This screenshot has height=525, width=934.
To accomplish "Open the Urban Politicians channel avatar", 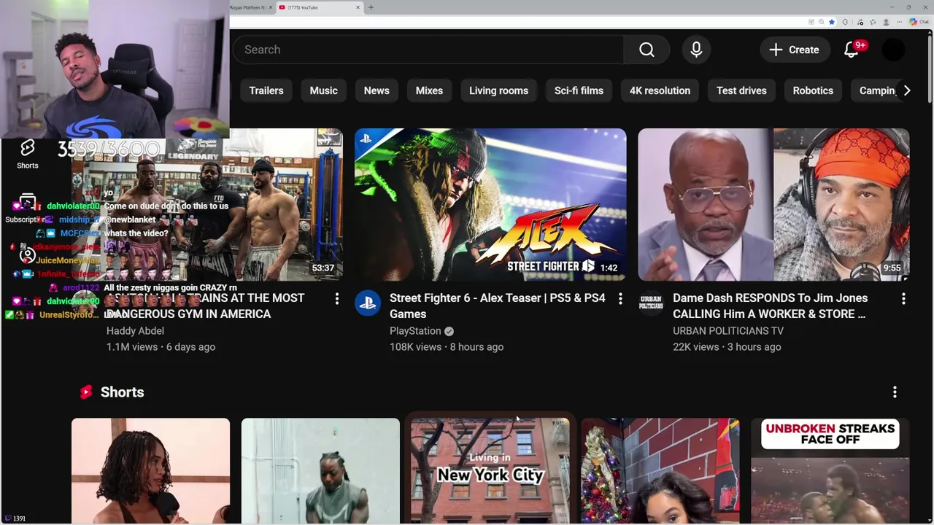I will coord(651,303).
